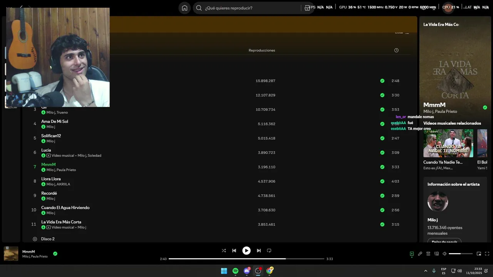Open the Soledad artist link
493x277 pixels.
pos(94,155)
